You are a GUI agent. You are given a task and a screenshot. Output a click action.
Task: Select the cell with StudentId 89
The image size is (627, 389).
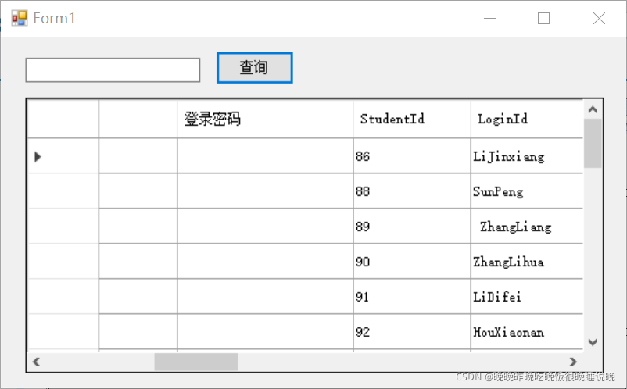pyautogui.click(x=412, y=227)
